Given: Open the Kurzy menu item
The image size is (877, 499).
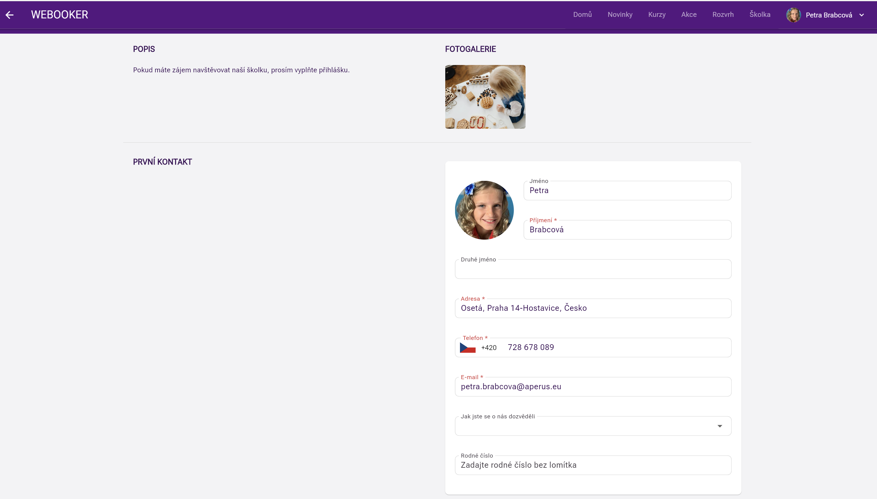Looking at the screenshot, I should [657, 14].
